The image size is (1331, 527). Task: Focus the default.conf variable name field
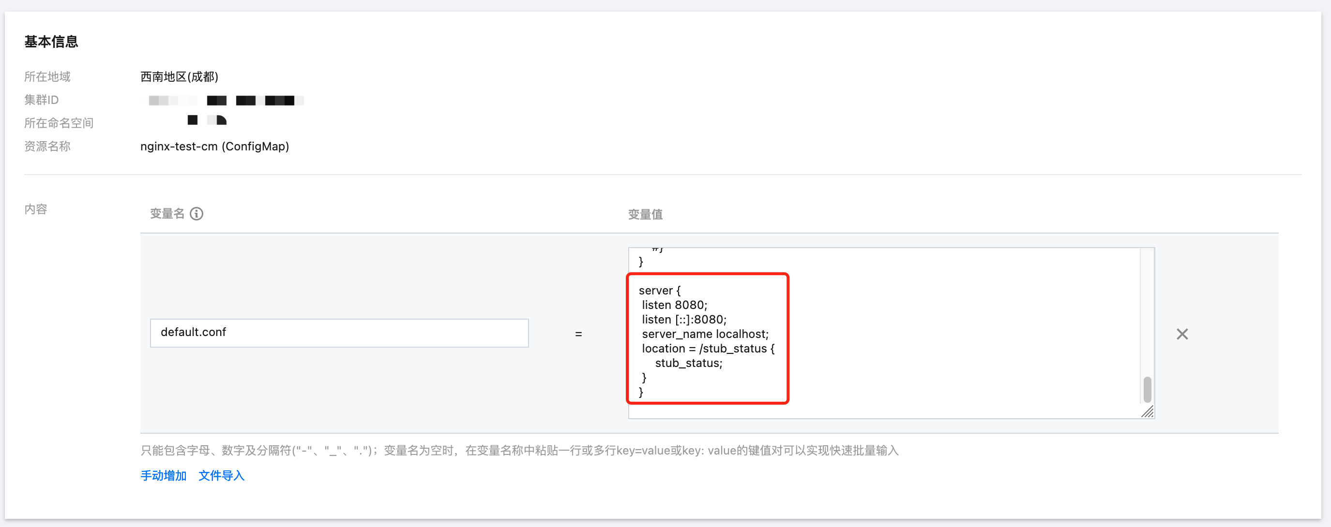339,333
